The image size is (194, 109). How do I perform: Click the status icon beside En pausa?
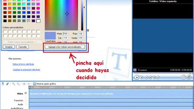(x=135, y=70)
